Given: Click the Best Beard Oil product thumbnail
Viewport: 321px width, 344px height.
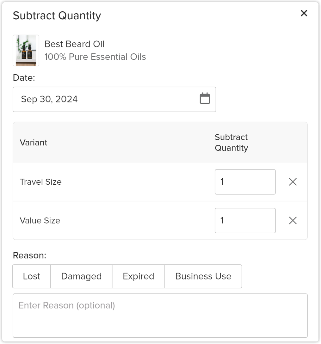Looking at the screenshot, I should pyautogui.click(x=26, y=51).
